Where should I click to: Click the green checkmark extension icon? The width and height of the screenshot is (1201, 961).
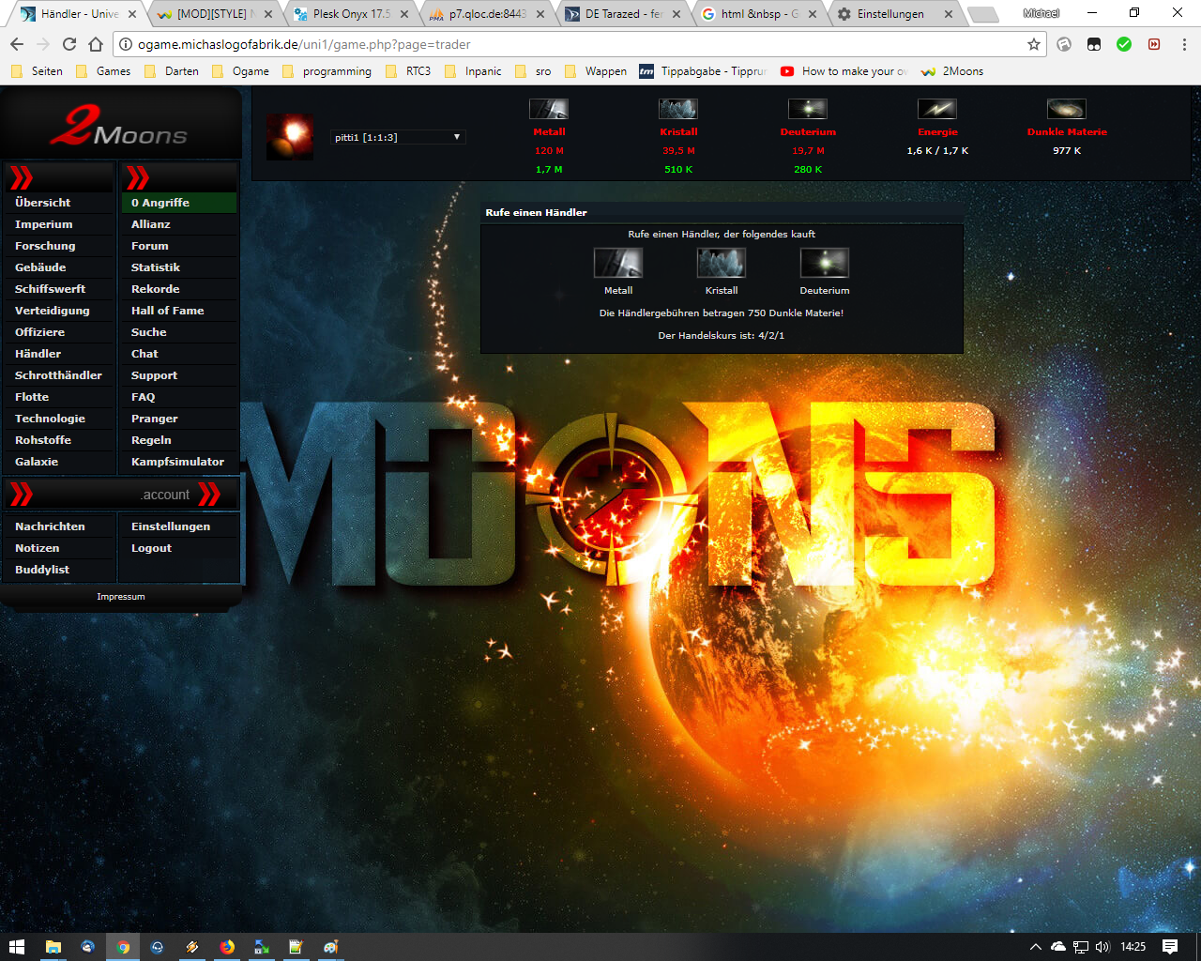tap(1124, 44)
